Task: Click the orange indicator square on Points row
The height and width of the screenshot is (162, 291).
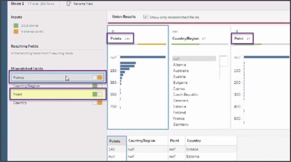Action: click(x=100, y=77)
